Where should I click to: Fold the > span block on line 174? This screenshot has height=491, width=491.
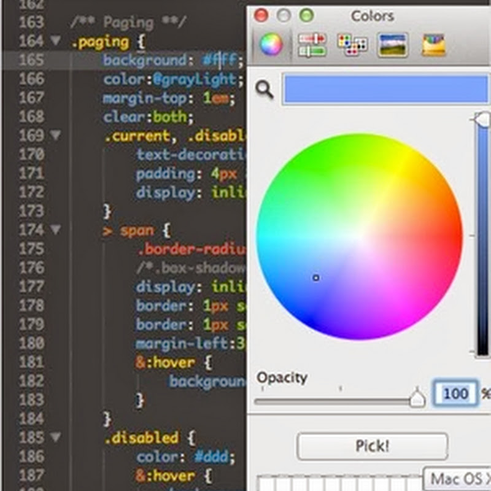(x=56, y=230)
